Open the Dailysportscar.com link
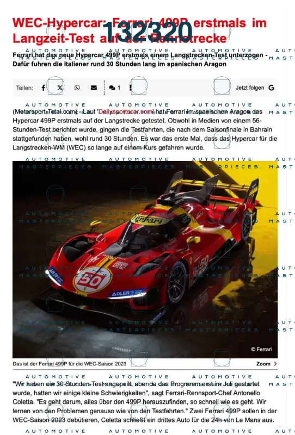The image size is (295, 435). tap(126, 111)
